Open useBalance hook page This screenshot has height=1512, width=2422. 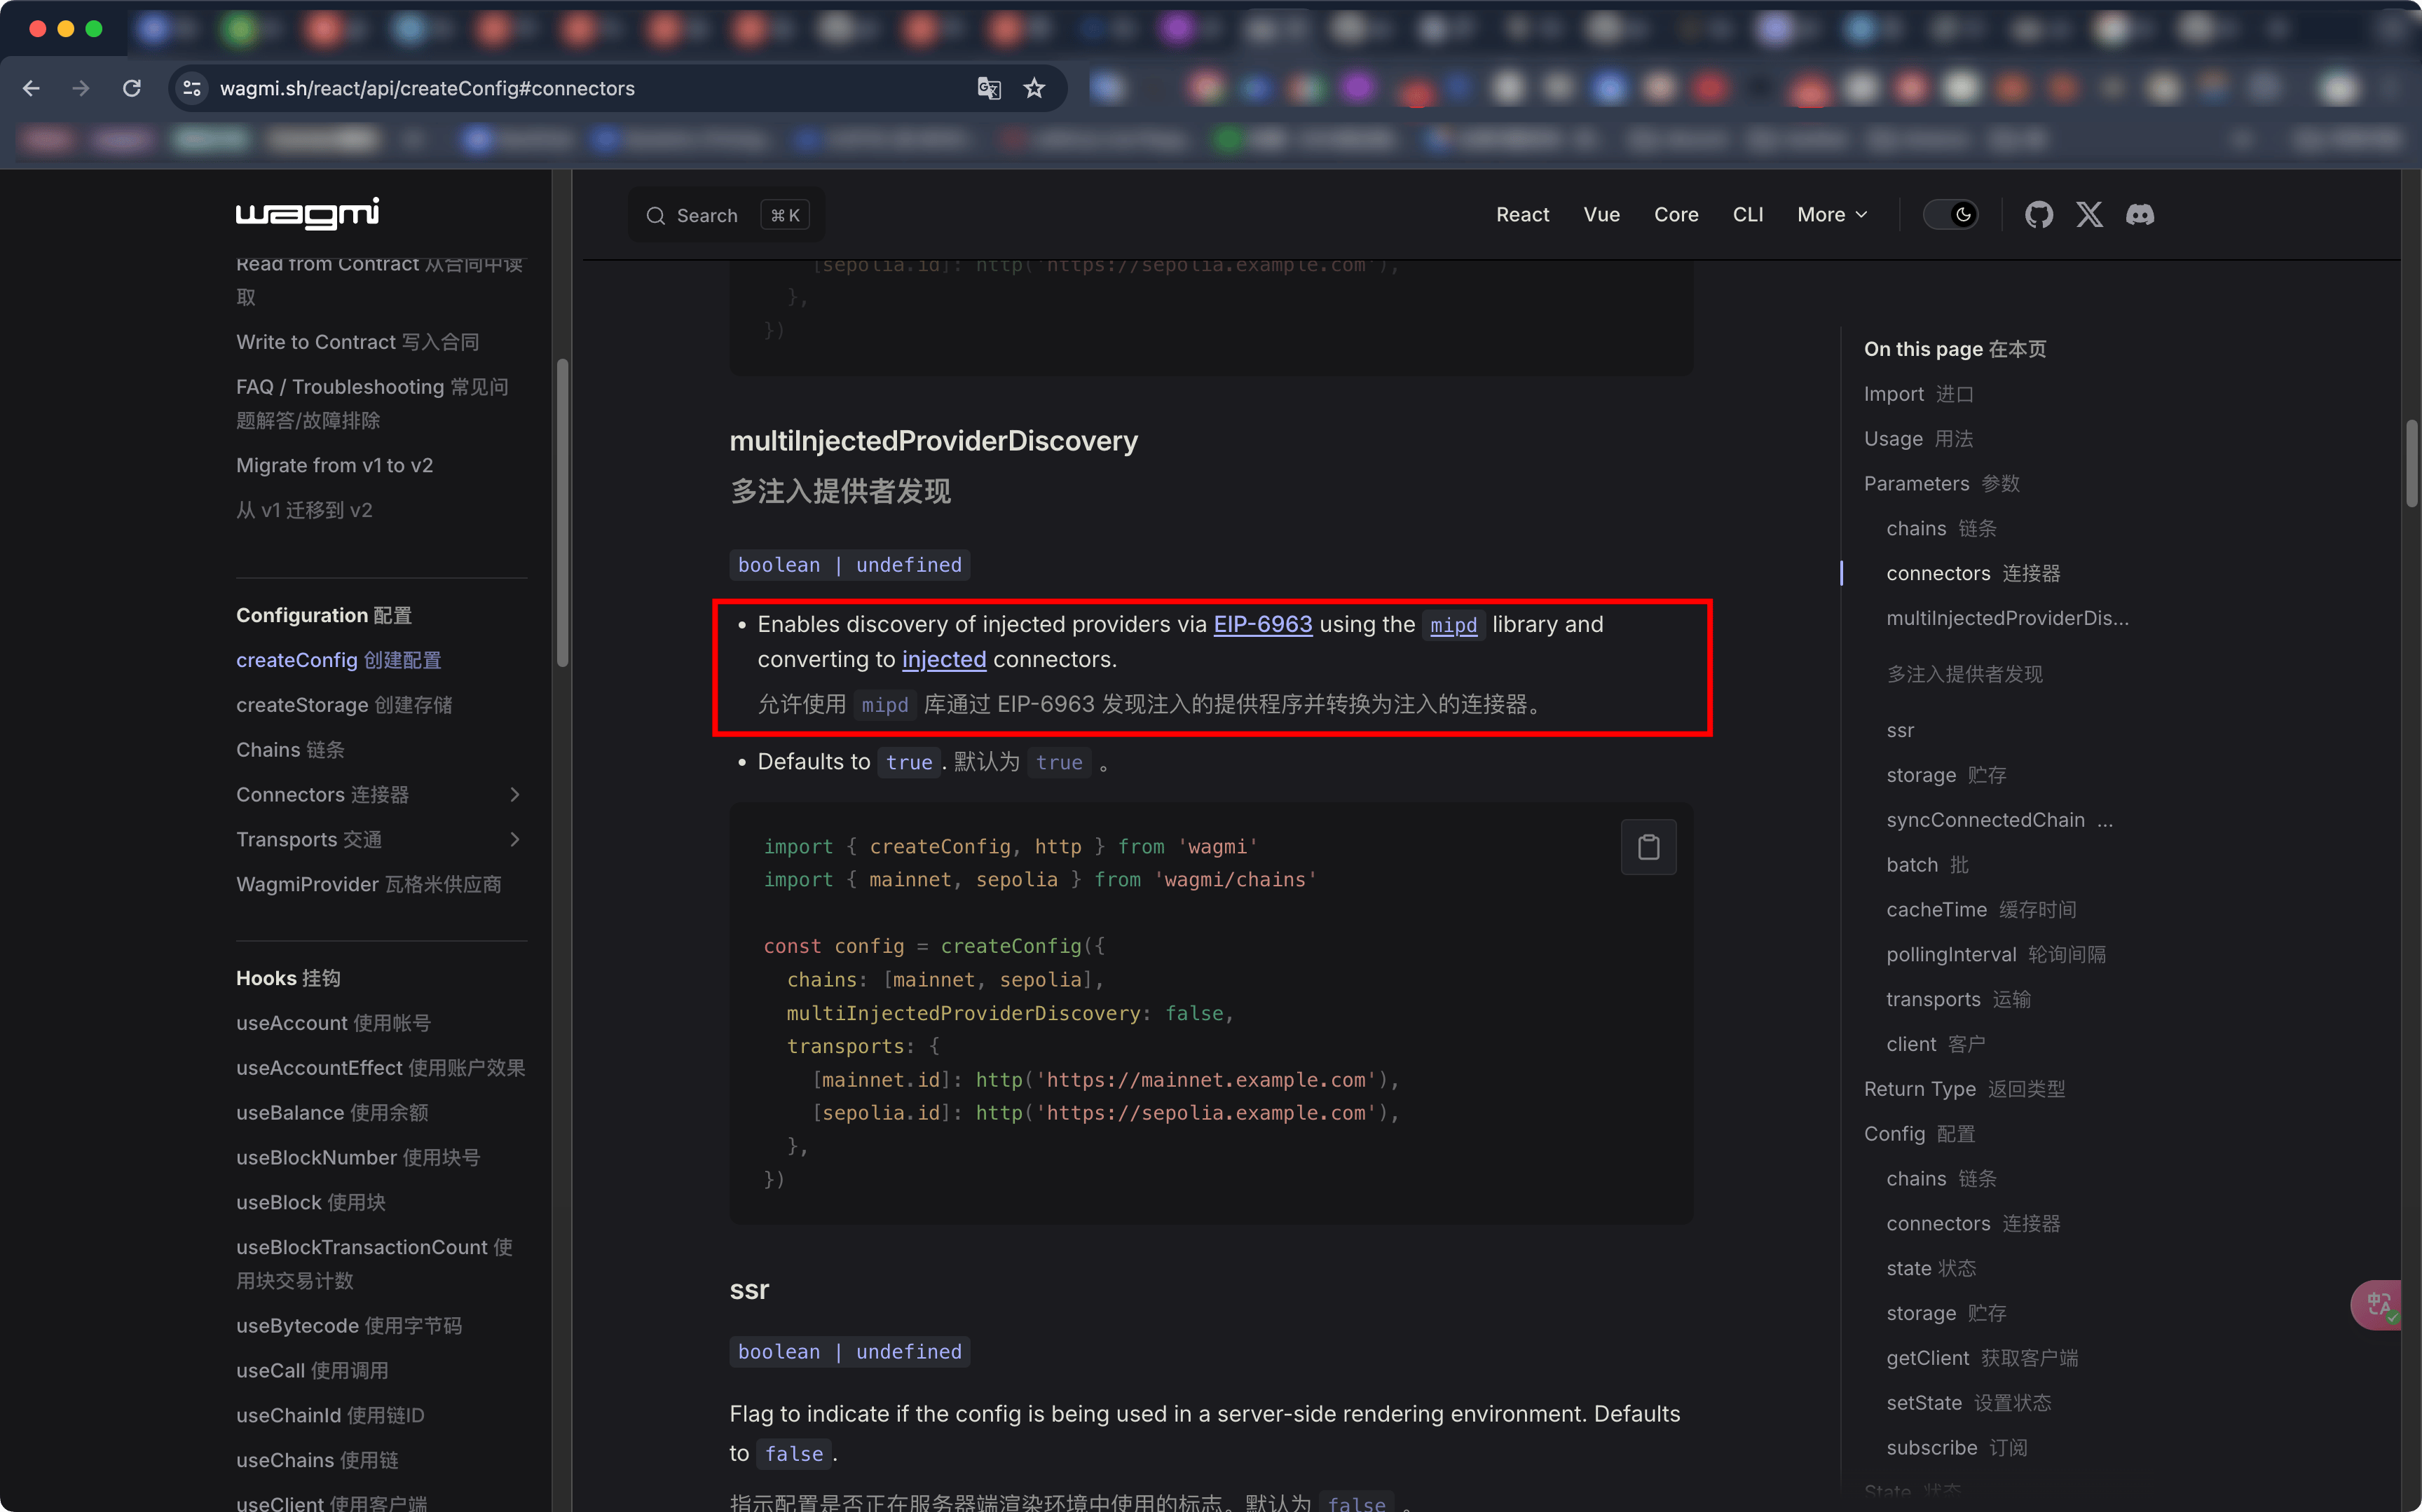point(332,1113)
